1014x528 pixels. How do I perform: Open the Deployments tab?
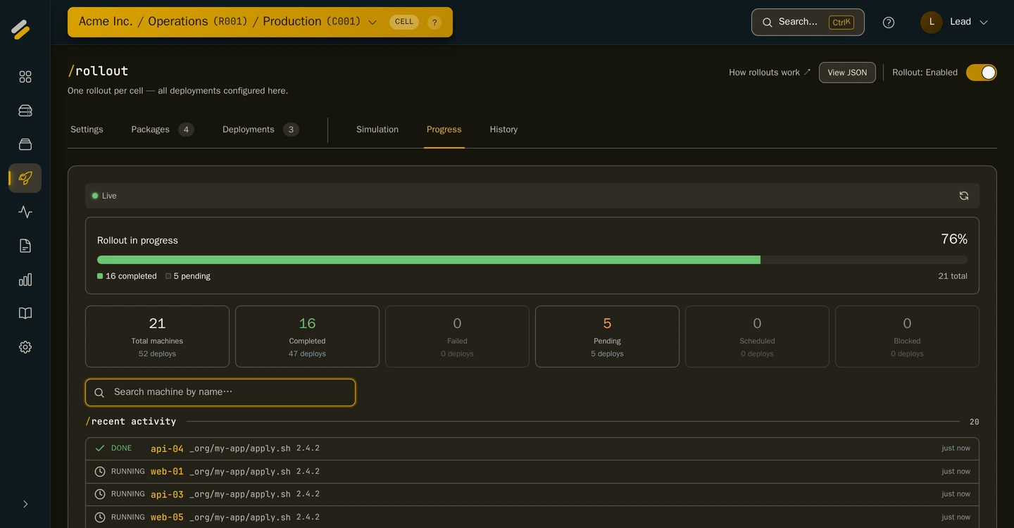[x=261, y=130]
